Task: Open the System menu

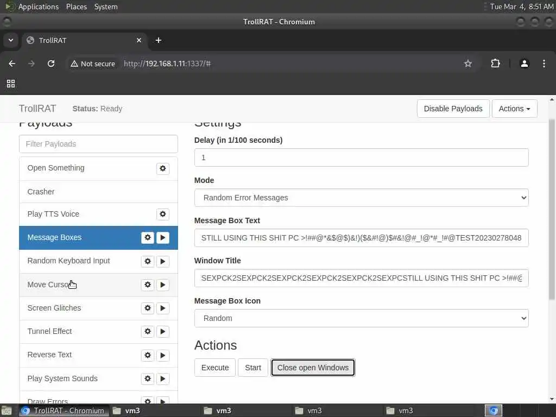Action: pyautogui.click(x=106, y=7)
